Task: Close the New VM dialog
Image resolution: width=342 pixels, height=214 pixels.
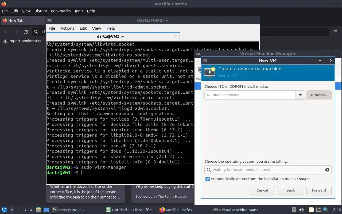Action: click(331, 60)
